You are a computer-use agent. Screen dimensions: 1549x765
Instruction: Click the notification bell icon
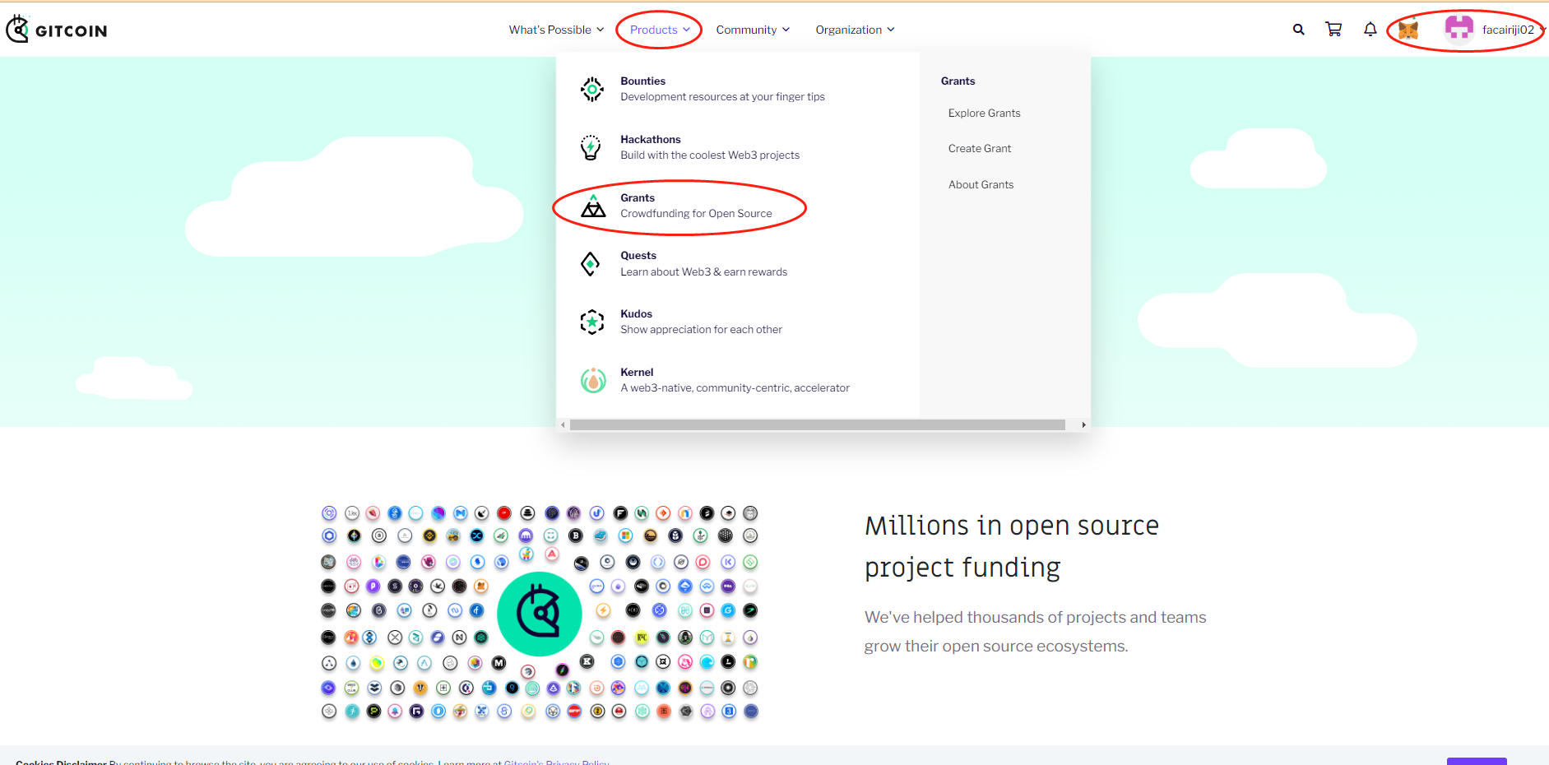pyautogui.click(x=1370, y=30)
